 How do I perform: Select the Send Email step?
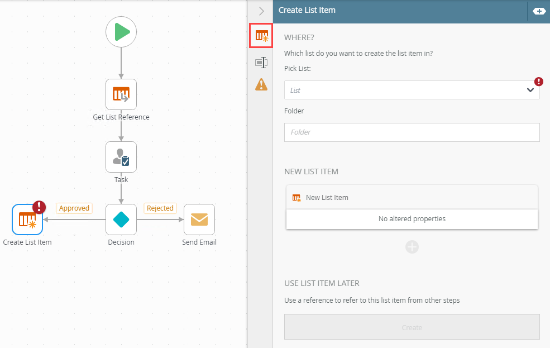(199, 220)
